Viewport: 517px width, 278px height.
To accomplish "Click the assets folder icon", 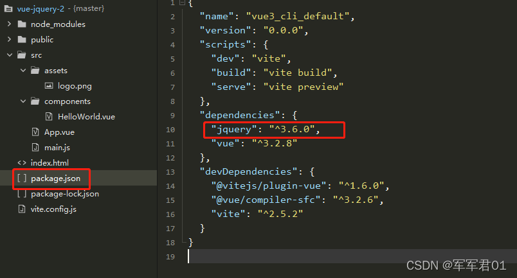I will 35,70.
